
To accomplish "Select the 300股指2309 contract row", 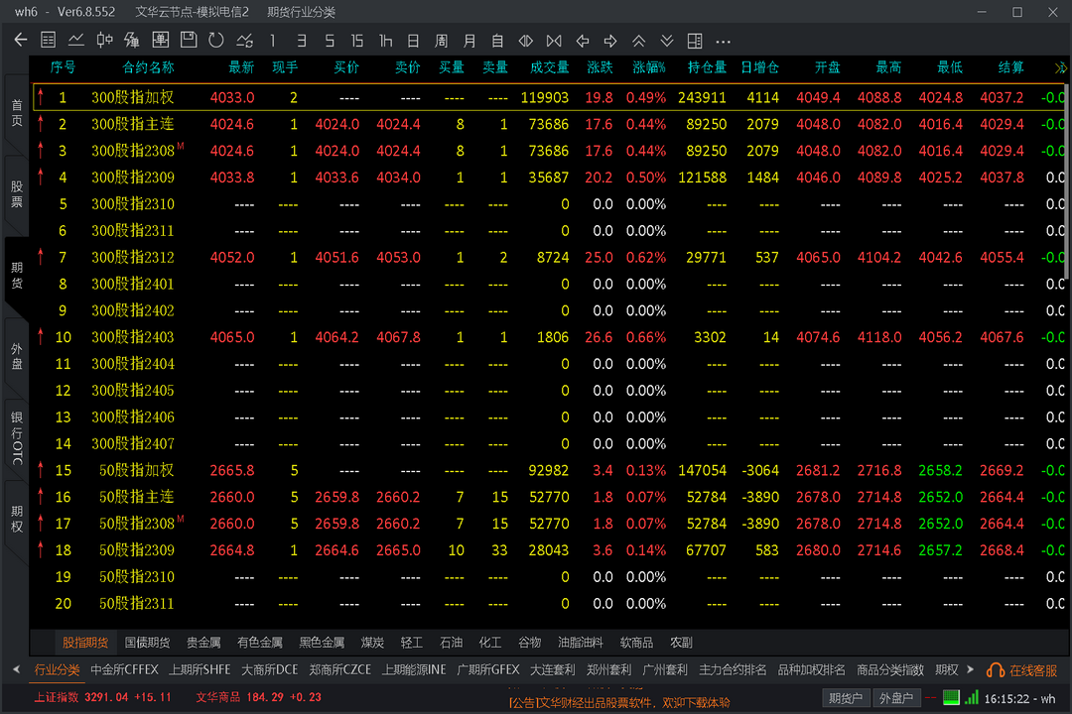I will [x=133, y=178].
